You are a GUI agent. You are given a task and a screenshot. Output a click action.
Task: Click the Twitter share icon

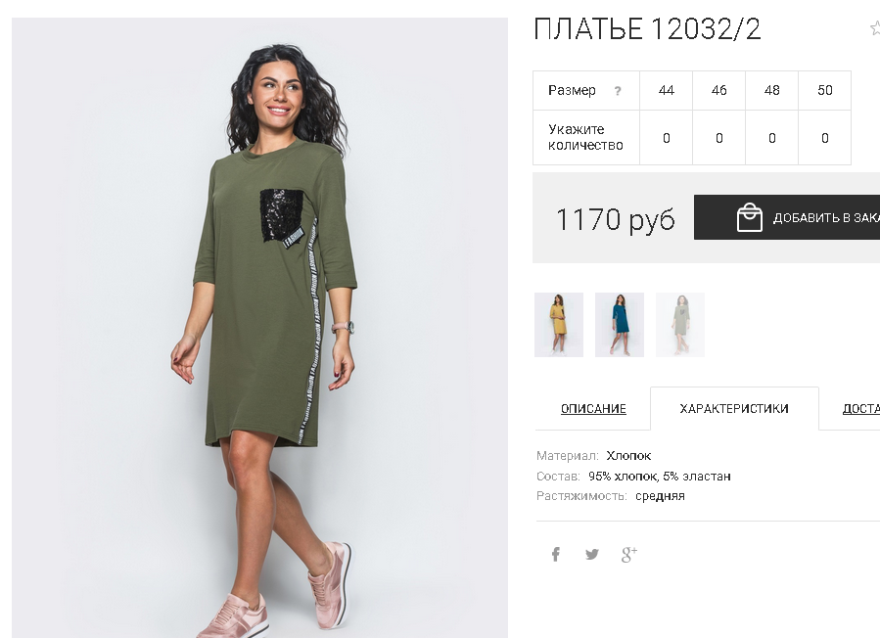tap(591, 555)
